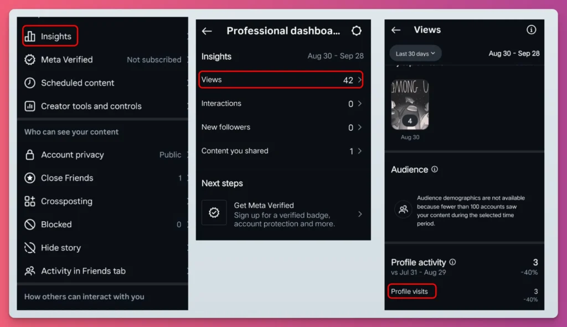Click the Blocked icon
Viewport: 567px width, 327px height.
[x=30, y=224]
